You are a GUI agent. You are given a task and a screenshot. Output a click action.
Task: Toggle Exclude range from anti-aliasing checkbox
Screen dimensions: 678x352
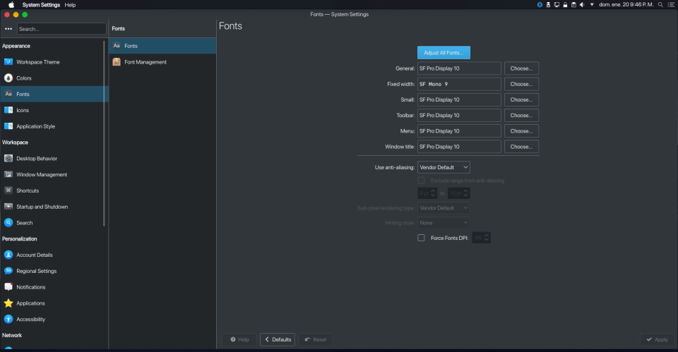pos(421,181)
